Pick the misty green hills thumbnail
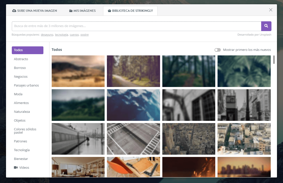The height and width of the screenshot is (183, 283). point(78,105)
